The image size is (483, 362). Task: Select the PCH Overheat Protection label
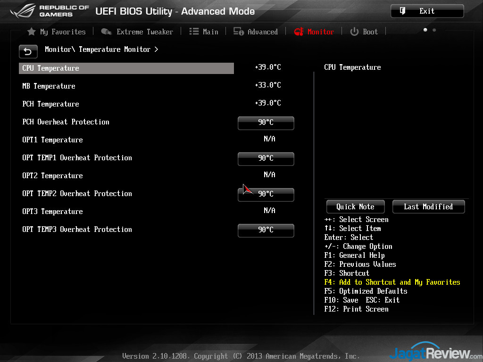pos(66,122)
